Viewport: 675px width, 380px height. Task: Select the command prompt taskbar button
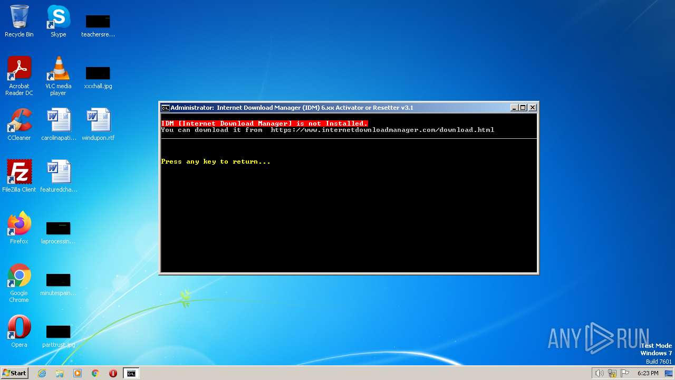[131, 373]
